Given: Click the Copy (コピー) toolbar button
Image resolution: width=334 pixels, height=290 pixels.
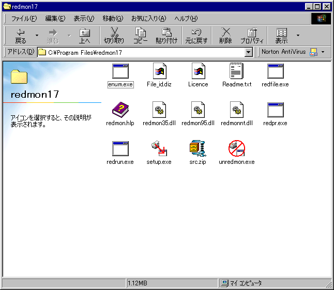Looking at the screenshot, I should (141, 36).
